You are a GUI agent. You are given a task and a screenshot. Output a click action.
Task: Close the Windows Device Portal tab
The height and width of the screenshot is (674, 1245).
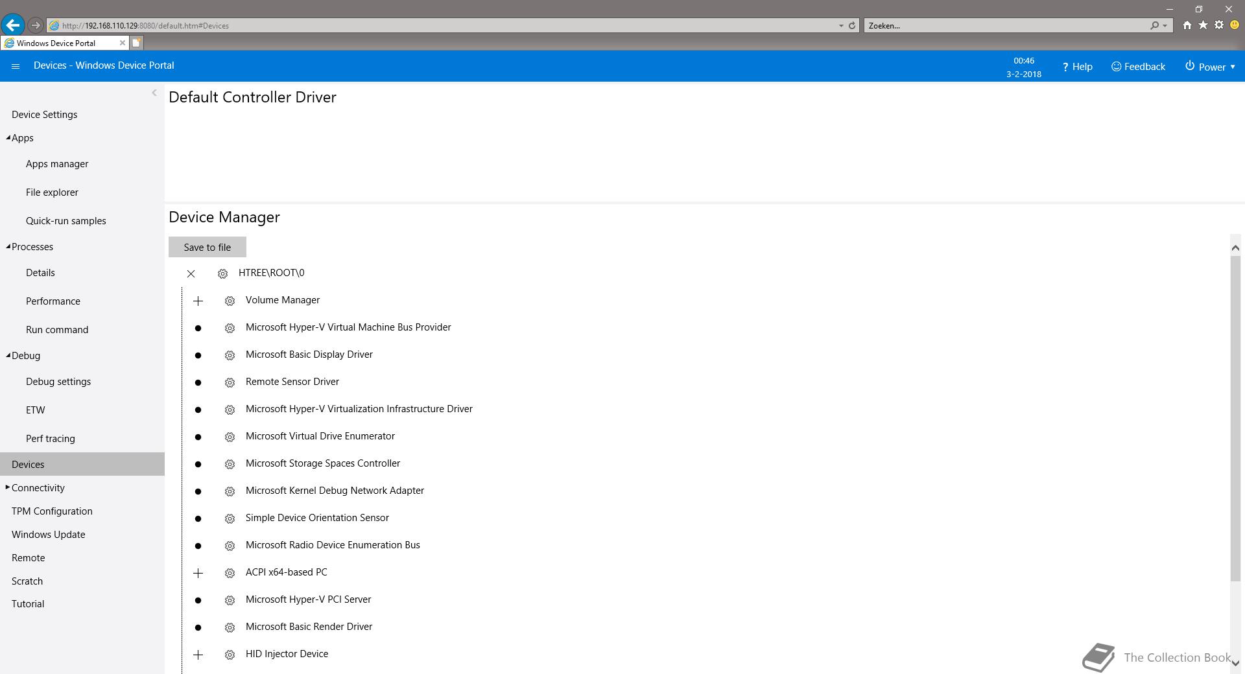(122, 43)
